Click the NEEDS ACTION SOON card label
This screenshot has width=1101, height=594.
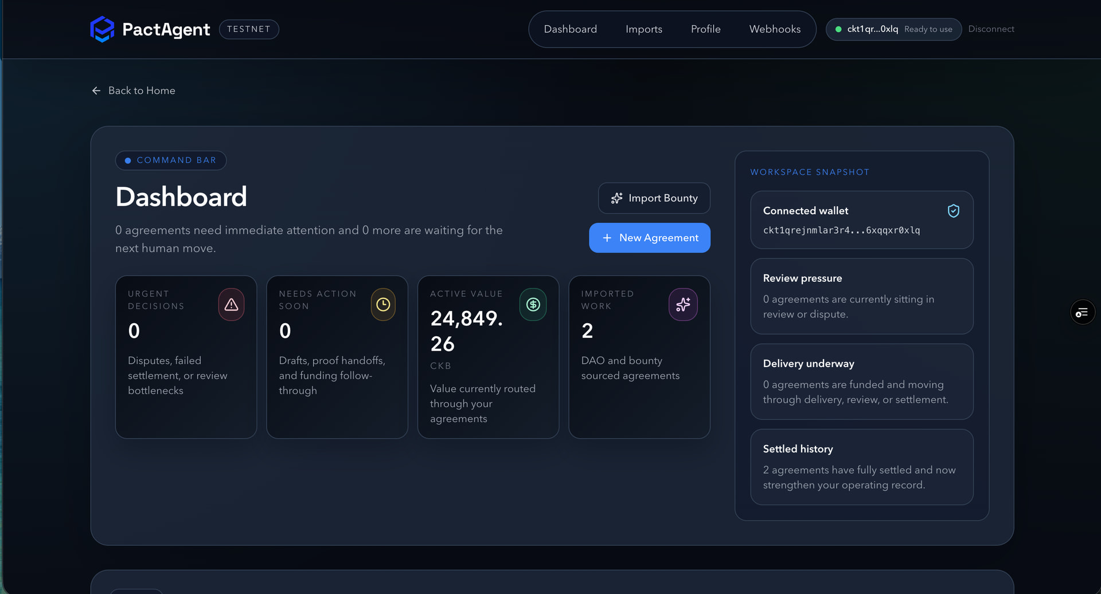click(318, 300)
